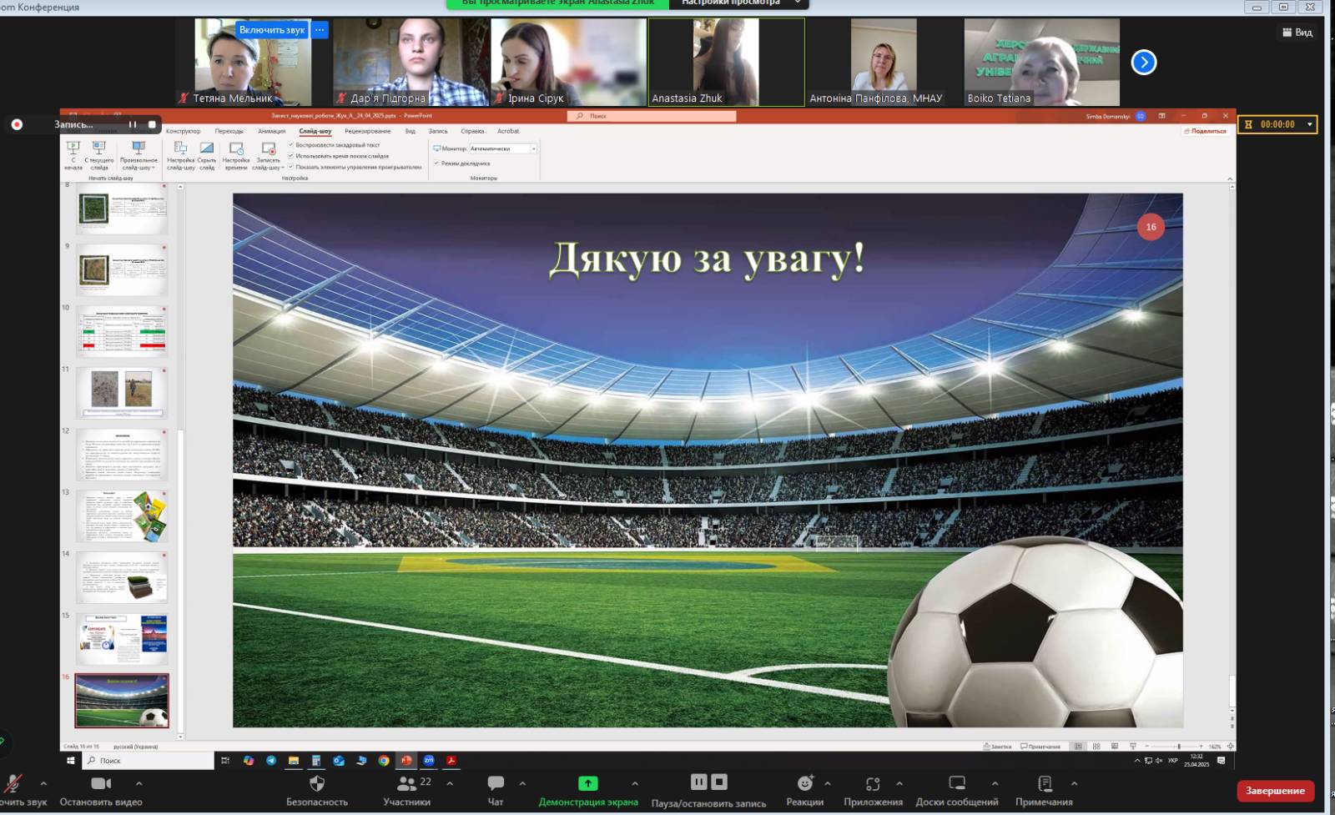Open the Переходы ribbon tab
Screen dimensions: 1335x815
(x=229, y=131)
